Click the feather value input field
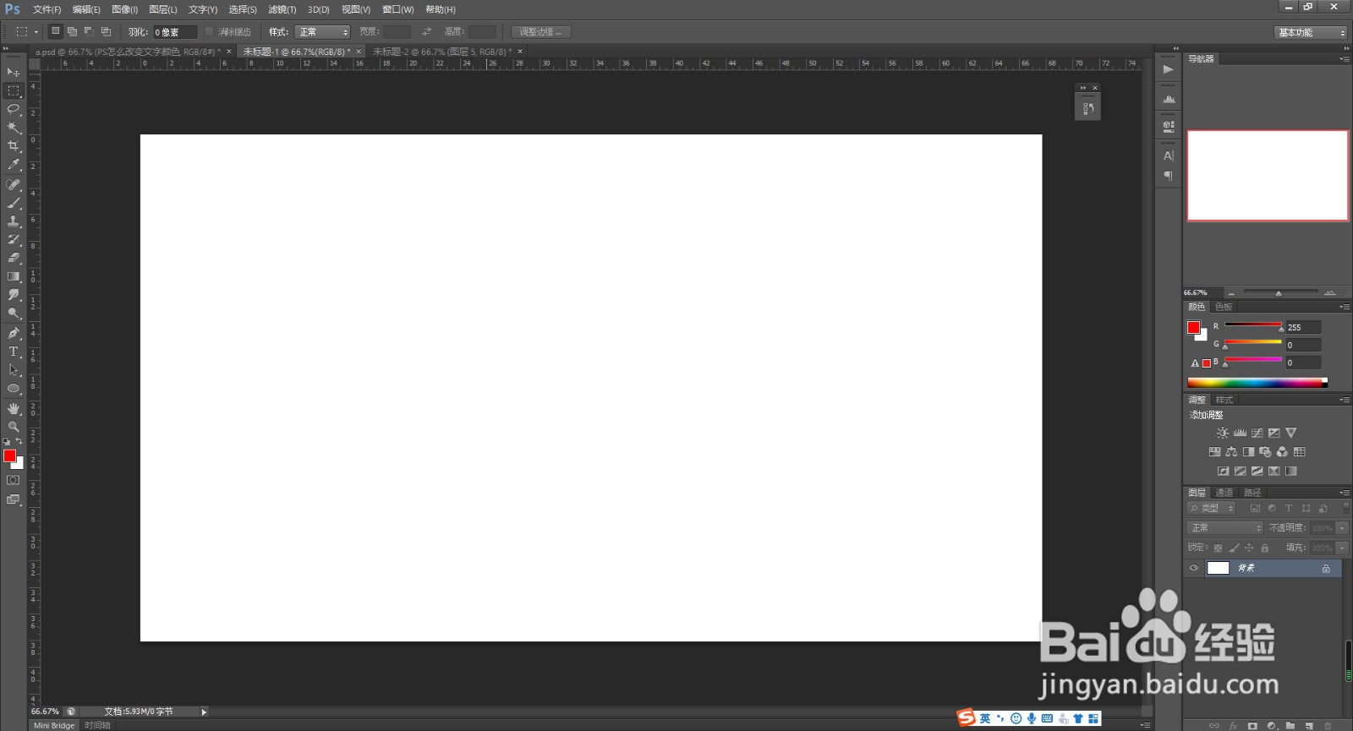Viewport: 1353px width, 731px height. tap(174, 32)
